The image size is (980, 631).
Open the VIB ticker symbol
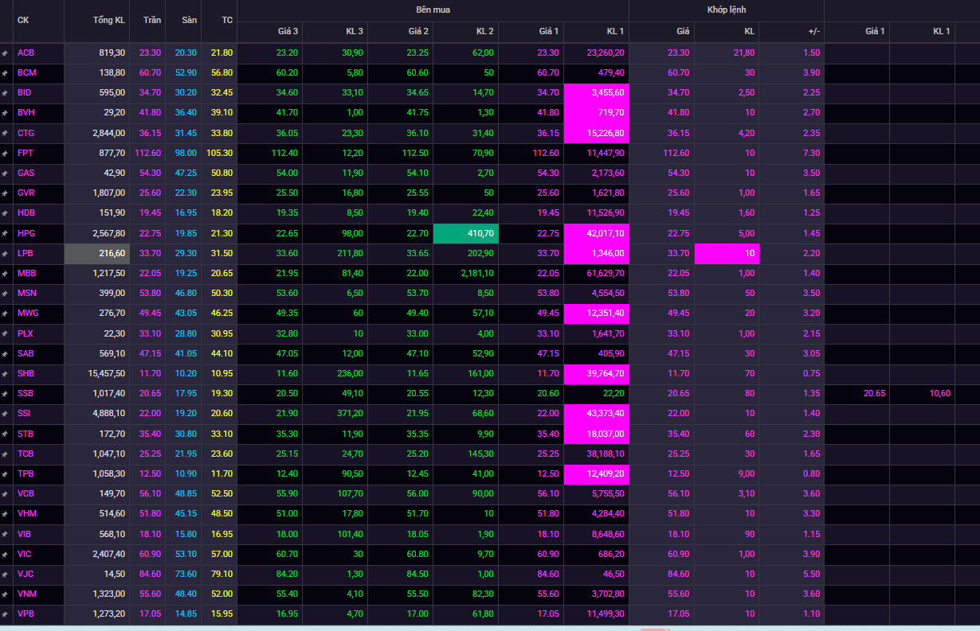[x=25, y=534]
